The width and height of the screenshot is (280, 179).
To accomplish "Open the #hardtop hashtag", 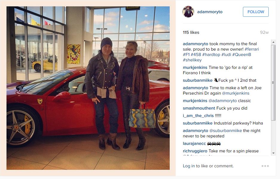I will pos(211,54).
